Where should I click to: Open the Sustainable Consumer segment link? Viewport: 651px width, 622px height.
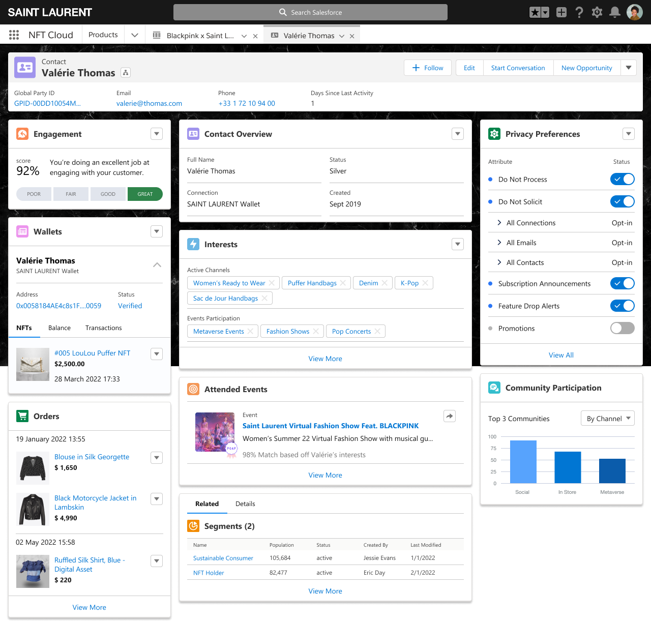[x=223, y=558]
